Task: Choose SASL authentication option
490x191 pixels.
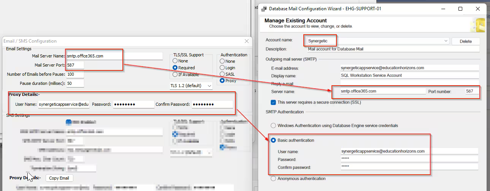Action: coord(222,74)
